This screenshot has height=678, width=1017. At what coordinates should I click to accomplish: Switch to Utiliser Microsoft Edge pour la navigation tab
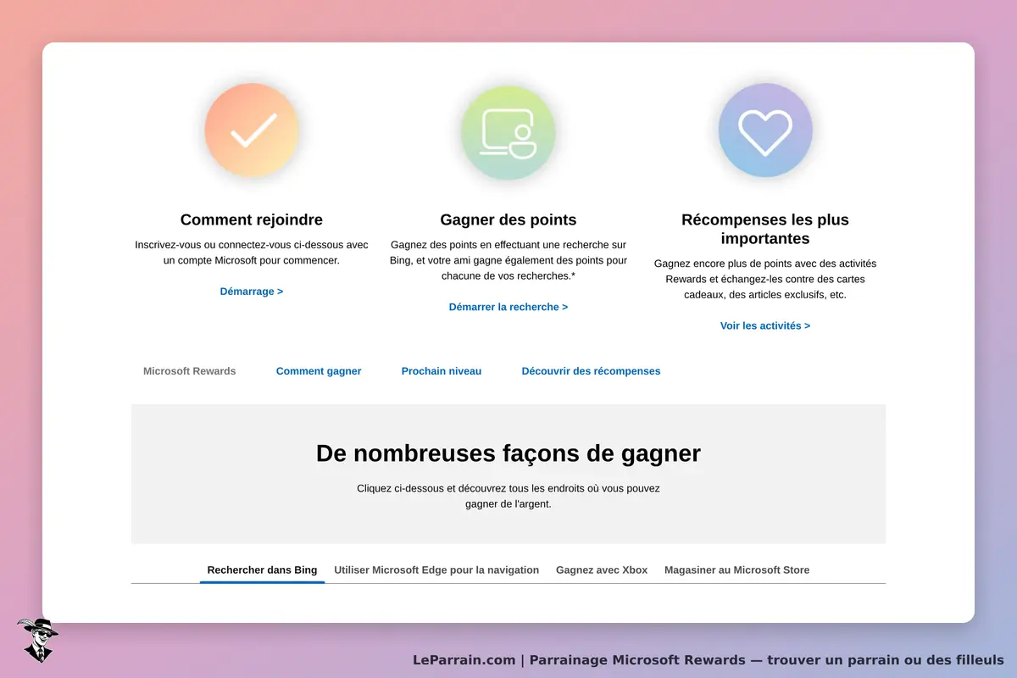click(x=436, y=570)
